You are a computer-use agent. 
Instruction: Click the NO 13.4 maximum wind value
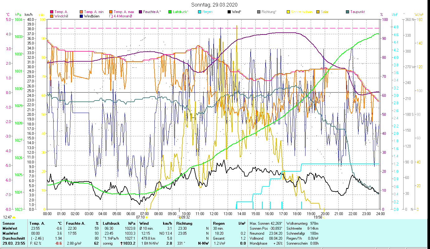[166, 233]
